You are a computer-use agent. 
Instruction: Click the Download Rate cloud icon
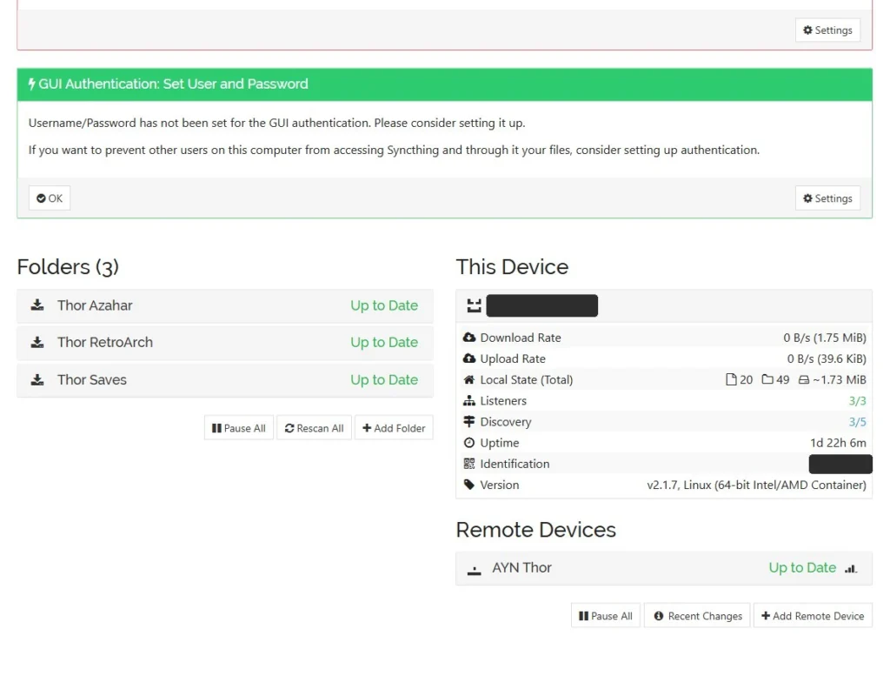[x=469, y=338]
